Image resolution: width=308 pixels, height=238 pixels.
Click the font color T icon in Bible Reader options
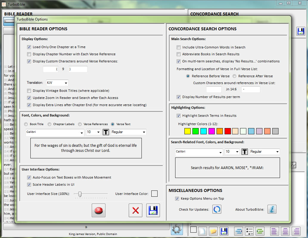[x=106, y=132]
